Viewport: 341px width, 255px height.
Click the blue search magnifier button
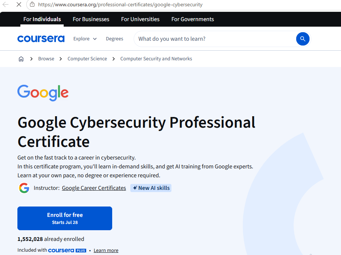(302, 39)
